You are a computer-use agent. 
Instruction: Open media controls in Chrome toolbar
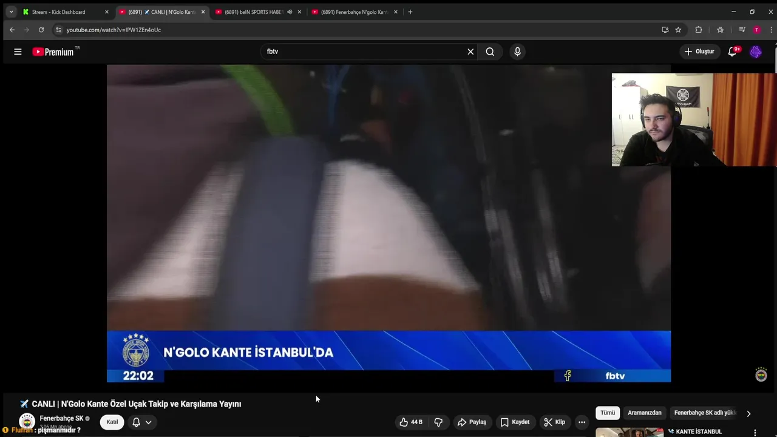pos(742,30)
